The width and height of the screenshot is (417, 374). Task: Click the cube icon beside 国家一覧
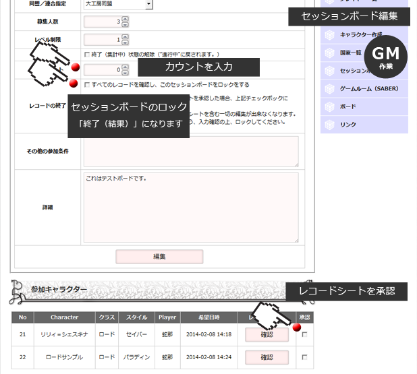(x=329, y=53)
